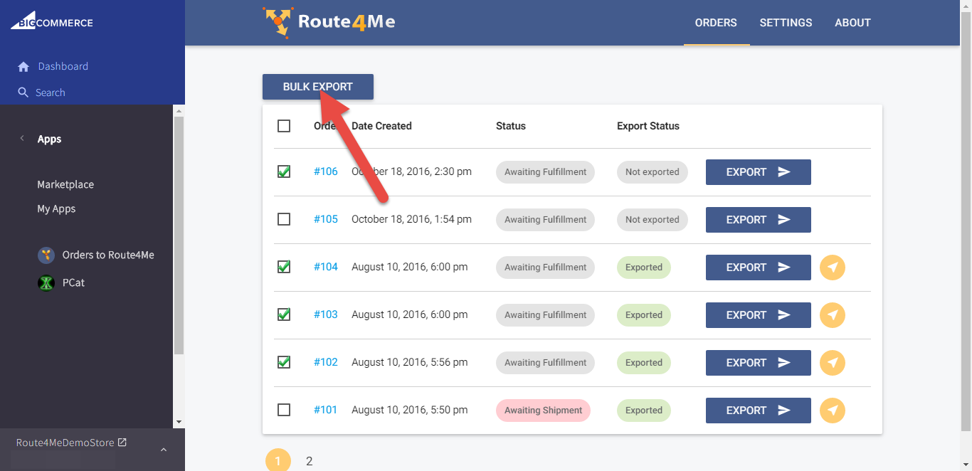Click the Dashboard home icon
The image size is (972, 471).
pos(23,67)
